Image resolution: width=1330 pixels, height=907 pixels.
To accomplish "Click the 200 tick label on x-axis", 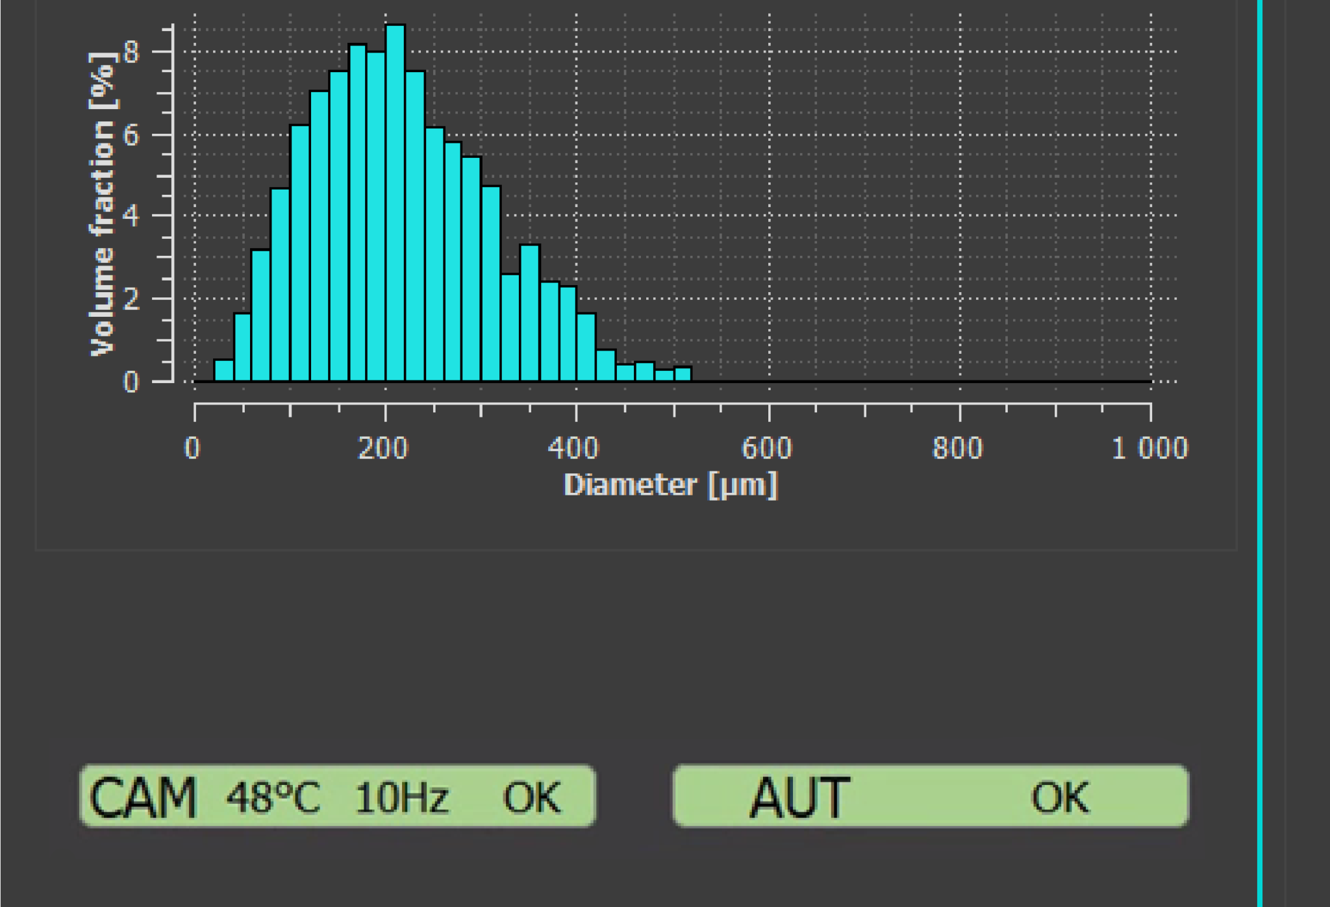I will pos(383,449).
